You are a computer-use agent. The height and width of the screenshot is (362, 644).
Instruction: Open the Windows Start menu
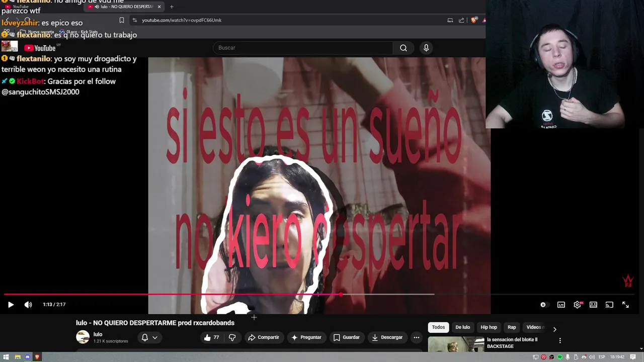6,357
